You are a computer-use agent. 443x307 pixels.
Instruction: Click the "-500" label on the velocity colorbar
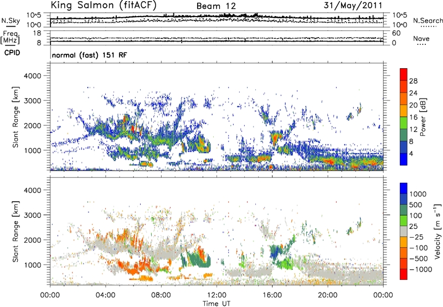coord(418,259)
